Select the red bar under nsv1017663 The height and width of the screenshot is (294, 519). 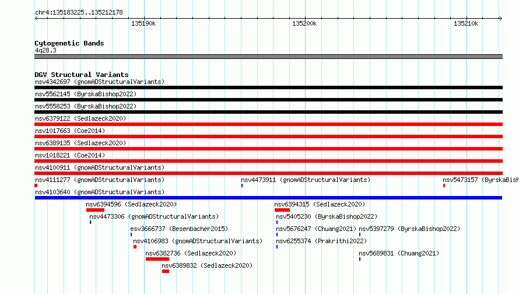(x=268, y=136)
